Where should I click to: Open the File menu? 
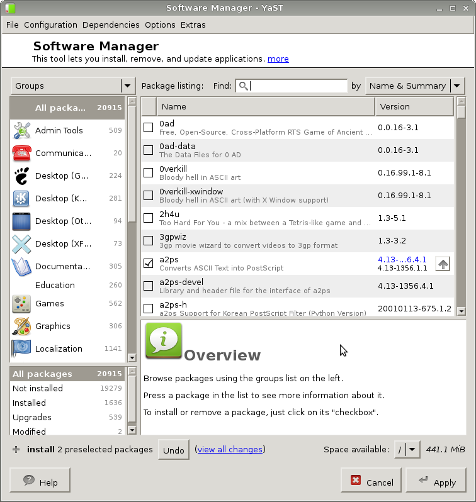[13, 25]
